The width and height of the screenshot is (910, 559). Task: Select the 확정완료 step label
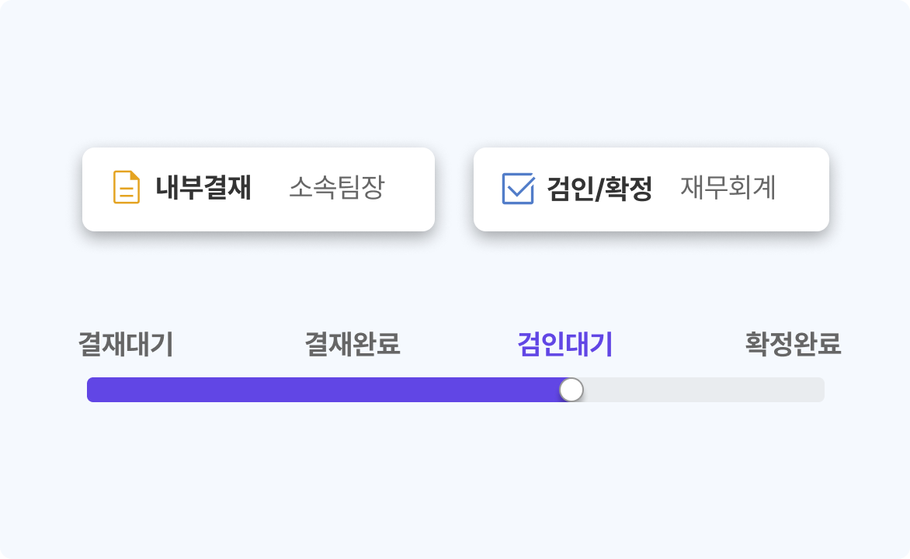pos(793,344)
